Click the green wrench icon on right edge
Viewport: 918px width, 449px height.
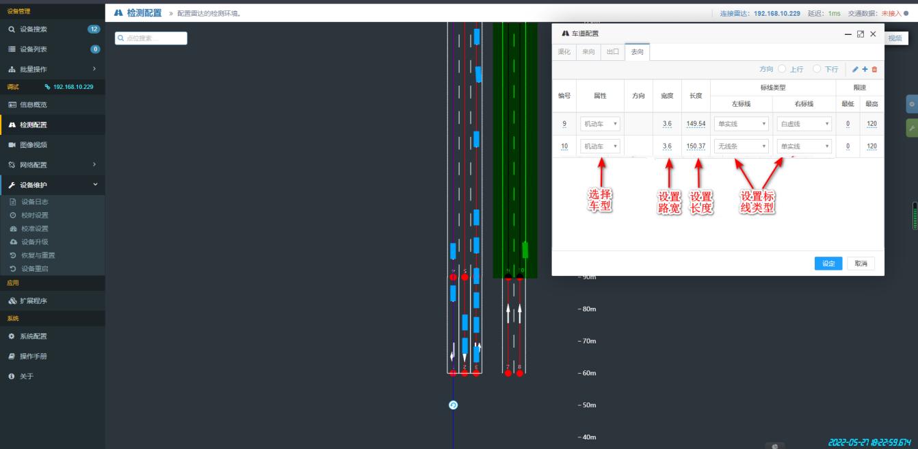(912, 128)
